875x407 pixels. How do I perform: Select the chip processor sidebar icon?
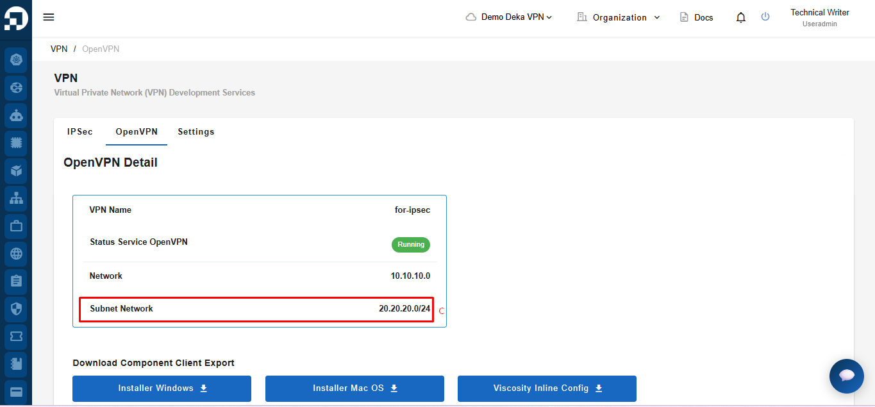tap(16, 144)
